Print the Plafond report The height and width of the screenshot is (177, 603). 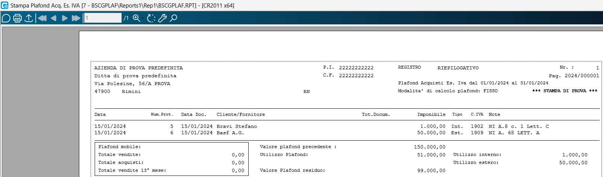(17, 18)
